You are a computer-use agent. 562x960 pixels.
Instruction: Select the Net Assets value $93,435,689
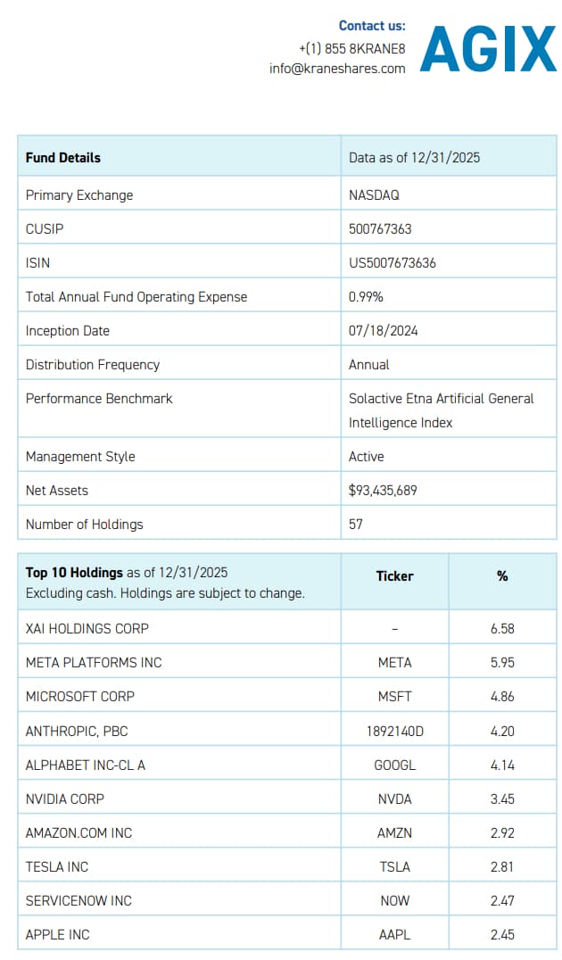tap(383, 490)
